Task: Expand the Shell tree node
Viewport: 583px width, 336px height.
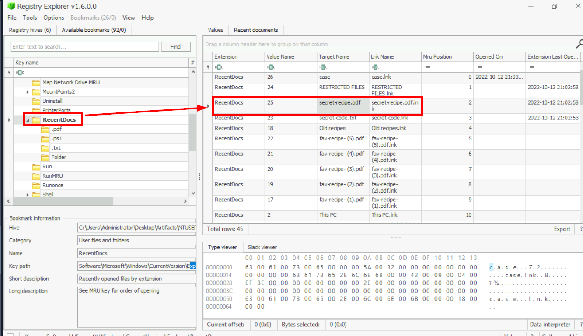Action: click(28, 195)
